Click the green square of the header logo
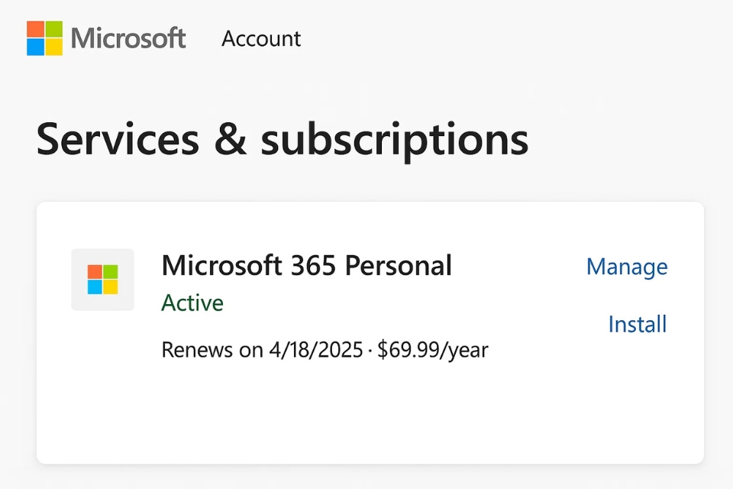 (x=53, y=29)
